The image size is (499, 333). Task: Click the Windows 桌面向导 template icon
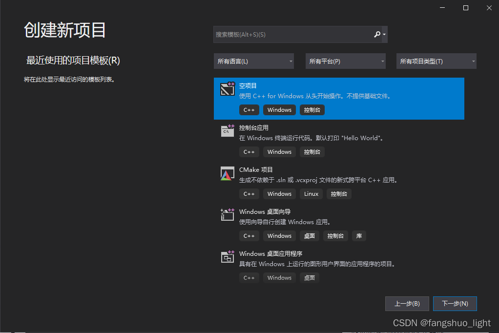[x=227, y=215]
